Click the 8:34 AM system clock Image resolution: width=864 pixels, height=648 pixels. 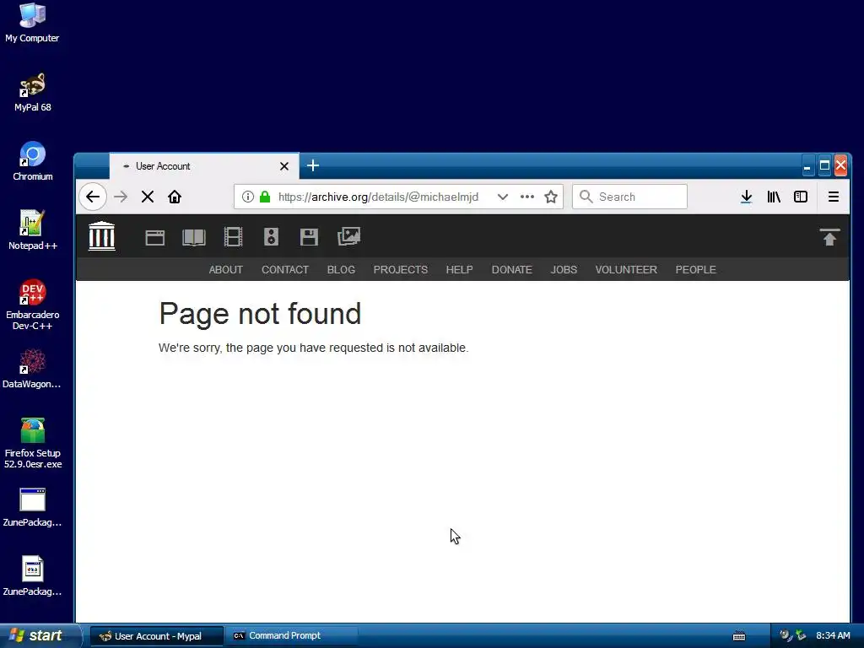[833, 635]
